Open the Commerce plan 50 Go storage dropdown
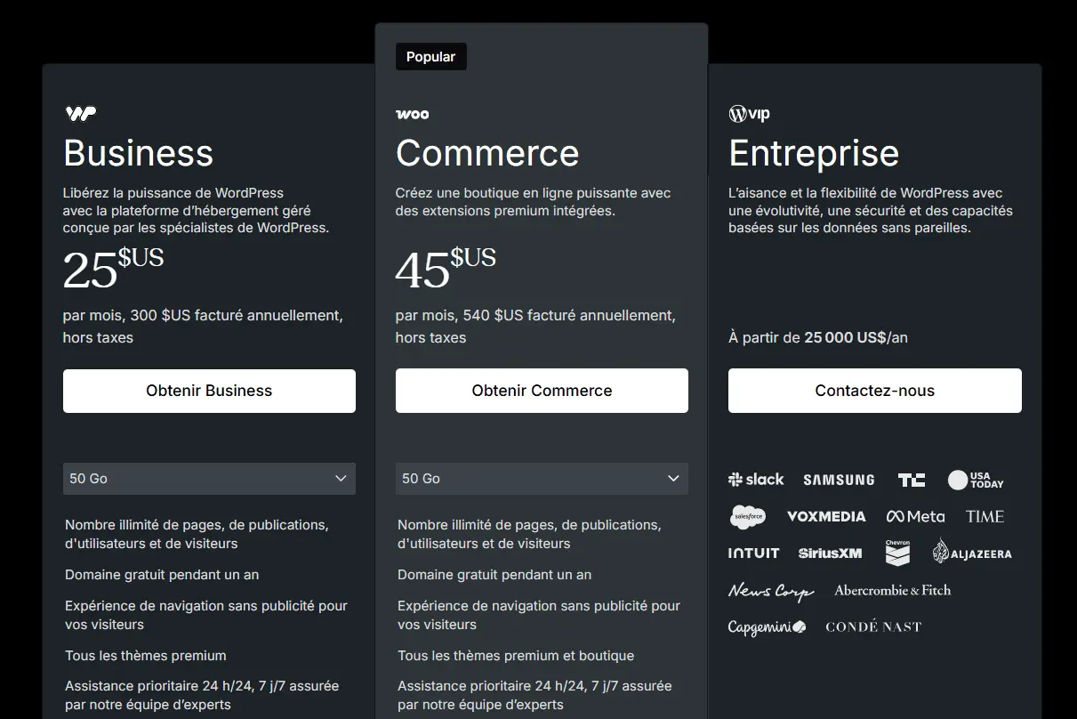1077x719 pixels. pos(542,479)
